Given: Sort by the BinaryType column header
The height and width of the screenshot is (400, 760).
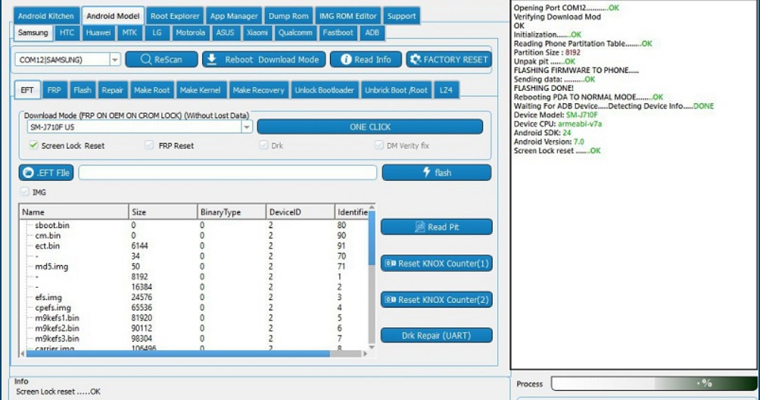Looking at the screenshot, I should point(232,212).
